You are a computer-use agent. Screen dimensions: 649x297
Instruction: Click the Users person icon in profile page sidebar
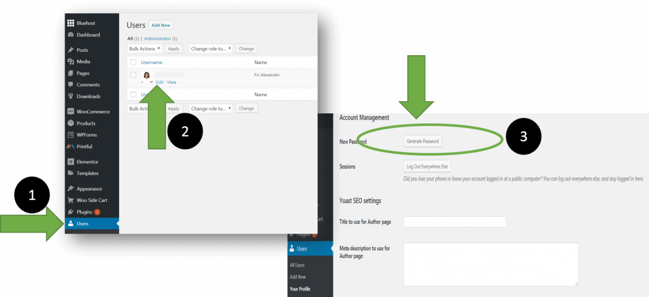[292, 249]
